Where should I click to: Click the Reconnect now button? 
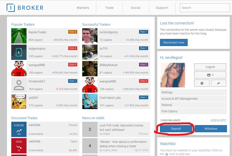(174, 42)
